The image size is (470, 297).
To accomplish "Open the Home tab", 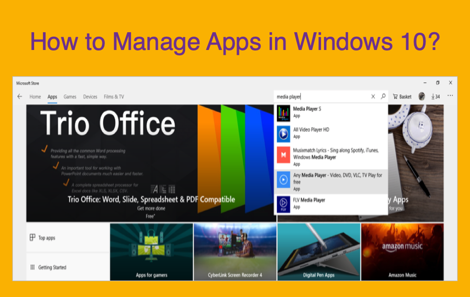I will click(35, 97).
